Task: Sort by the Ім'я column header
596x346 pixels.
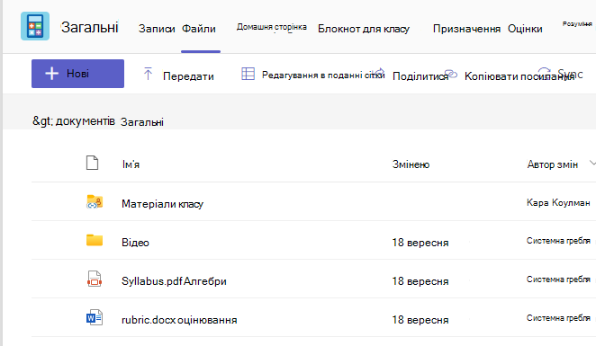Action: (x=131, y=164)
